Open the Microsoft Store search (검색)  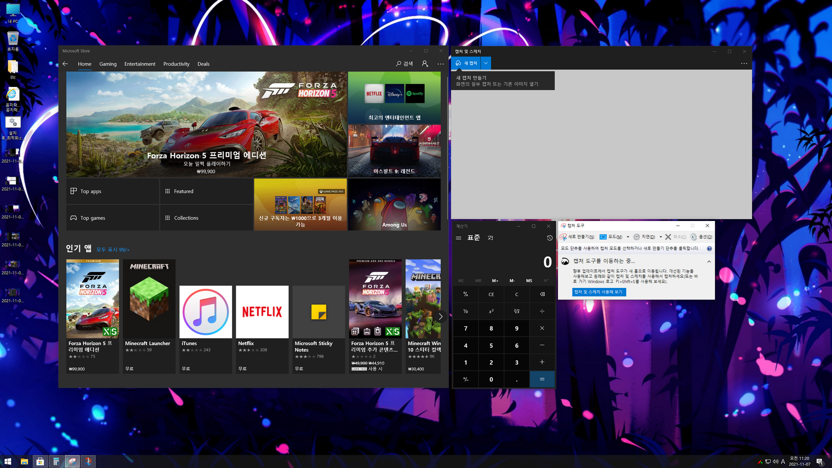[404, 64]
